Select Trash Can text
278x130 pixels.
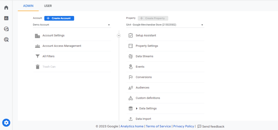pyautogui.click(x=49, y=67)
